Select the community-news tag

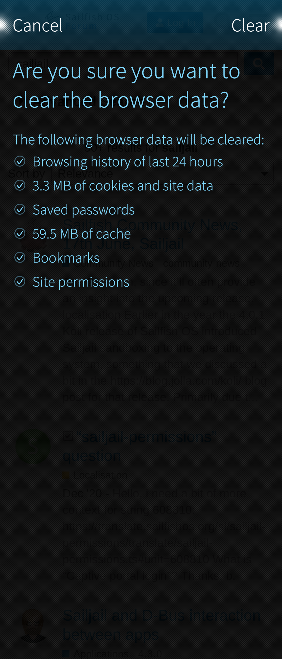tap(201, 263)
